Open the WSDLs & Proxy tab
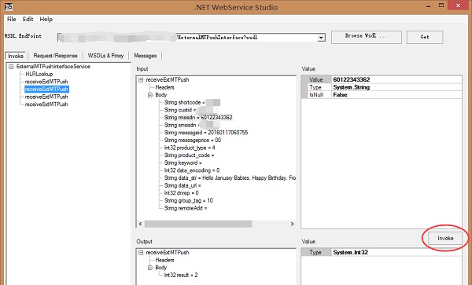Screen dimensions: 472x285 (x=105, y=56)
